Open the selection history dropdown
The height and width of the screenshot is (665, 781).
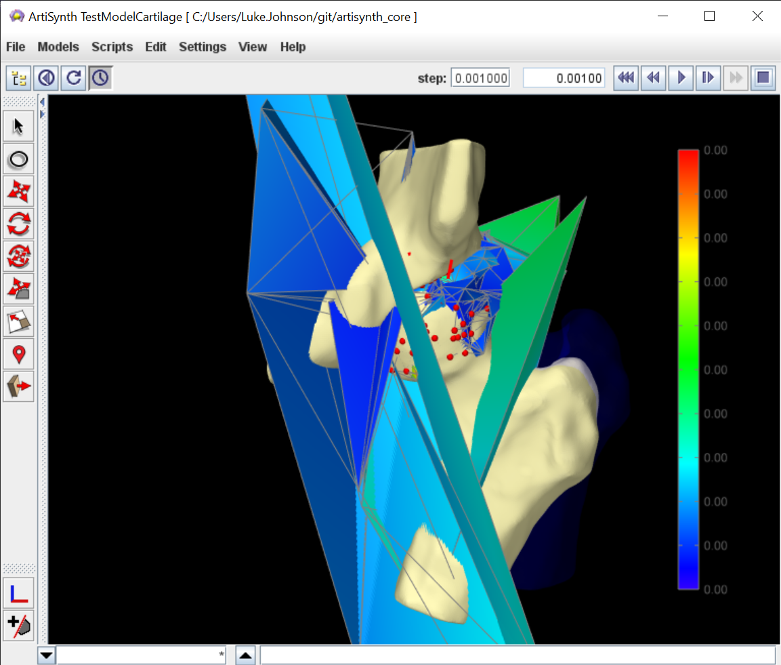coord(46,656)
